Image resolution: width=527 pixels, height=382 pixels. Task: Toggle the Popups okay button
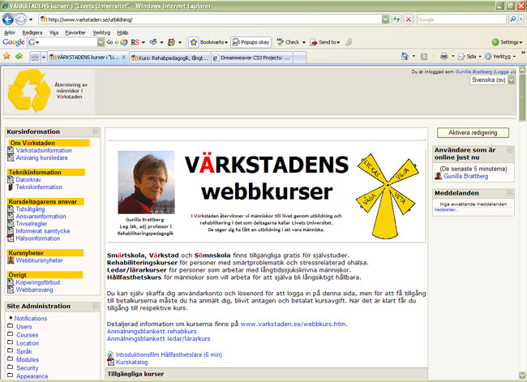point(251,42)
